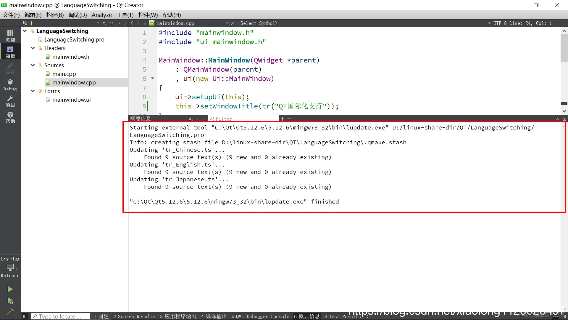Collapse the Sources folder
Viewport: 568px width, 320px height.
(x=33, y=65)
